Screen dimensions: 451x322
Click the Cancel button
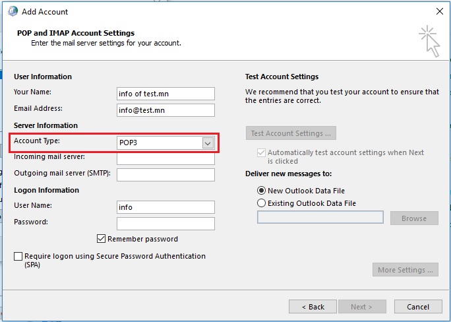tap(418, 307)
